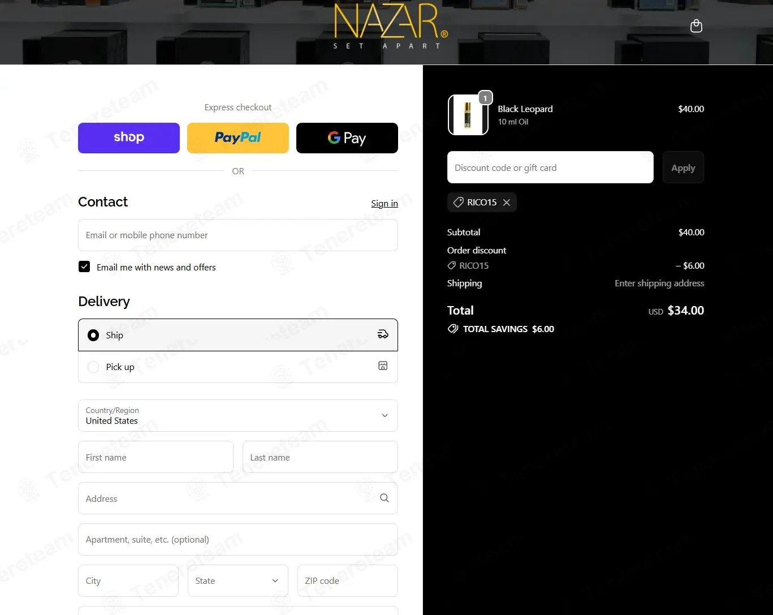Expand the State dropdown

(x=238, y=580)
